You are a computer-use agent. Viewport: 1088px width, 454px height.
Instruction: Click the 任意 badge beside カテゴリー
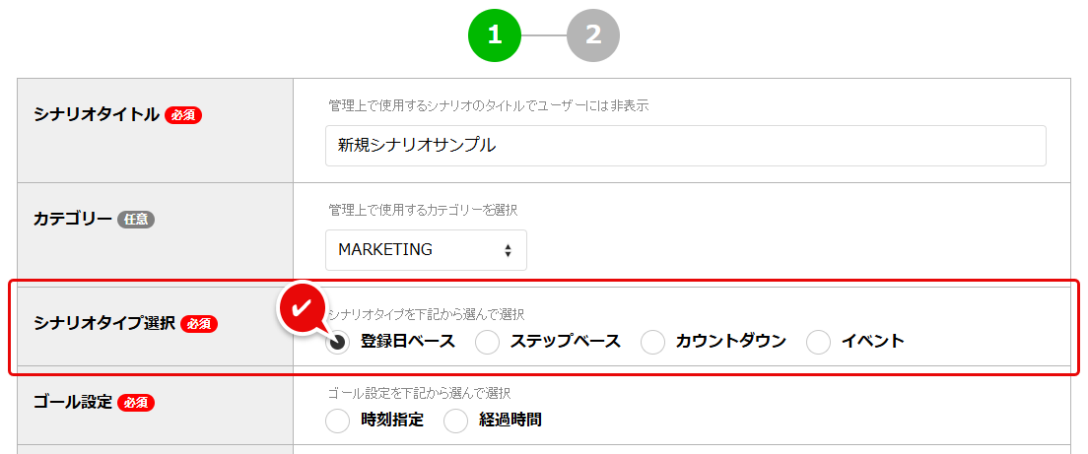point(136,220)
